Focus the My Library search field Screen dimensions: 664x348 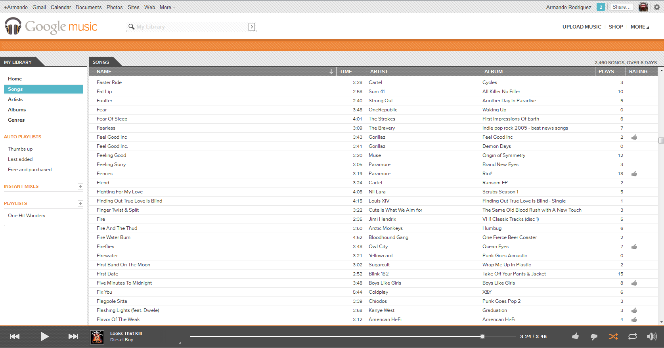(x=192, y=27)
